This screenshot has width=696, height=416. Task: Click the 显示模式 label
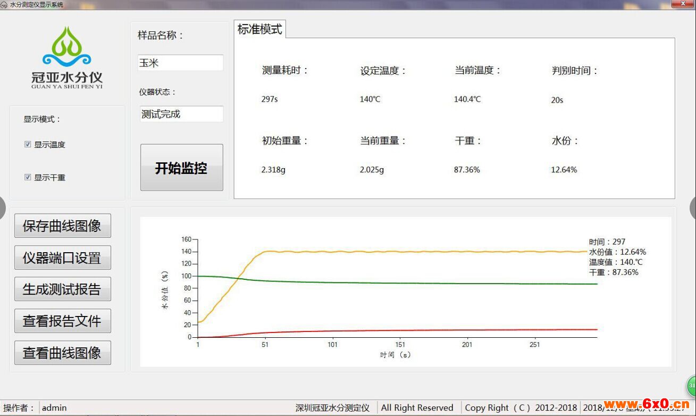42,119
